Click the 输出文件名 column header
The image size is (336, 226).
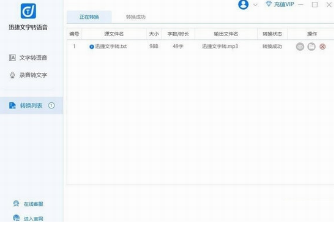226,34
